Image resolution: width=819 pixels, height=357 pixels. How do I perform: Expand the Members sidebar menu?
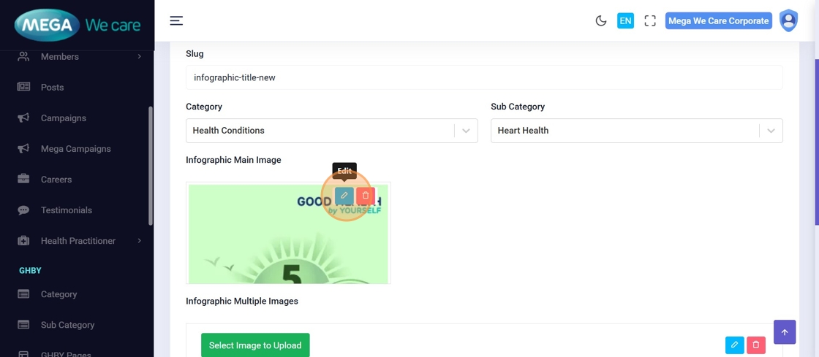[x=79, y=56]
